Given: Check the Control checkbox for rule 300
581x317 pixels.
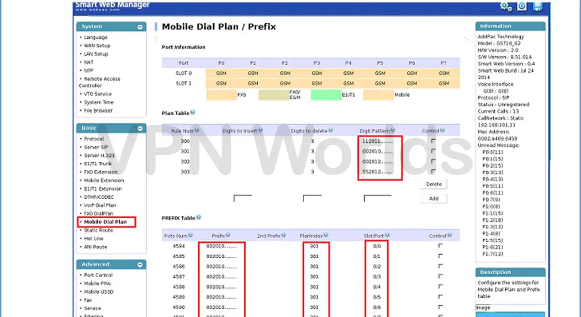Looking at the screenshot, I should (433, 141).
